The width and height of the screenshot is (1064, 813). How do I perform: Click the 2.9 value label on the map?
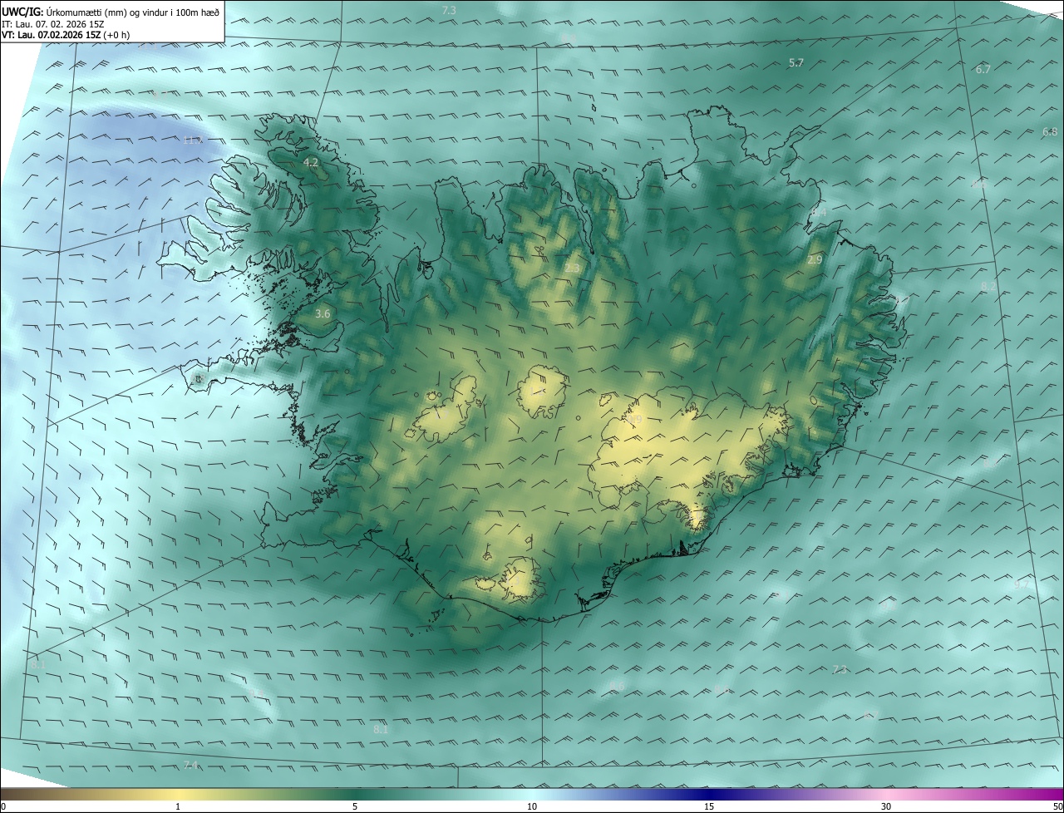(x=815, y=260)
